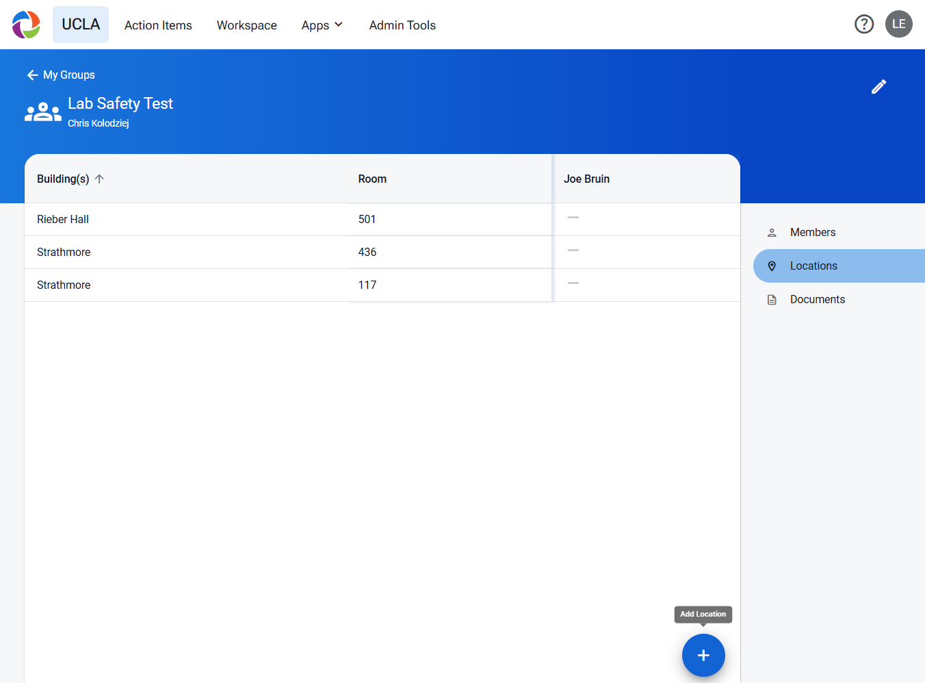Image resolution: width=925 pixels, height=683 pixels.
Task: Click the Documents file icon
Action: pyautogui.click(x=772, y=300)
